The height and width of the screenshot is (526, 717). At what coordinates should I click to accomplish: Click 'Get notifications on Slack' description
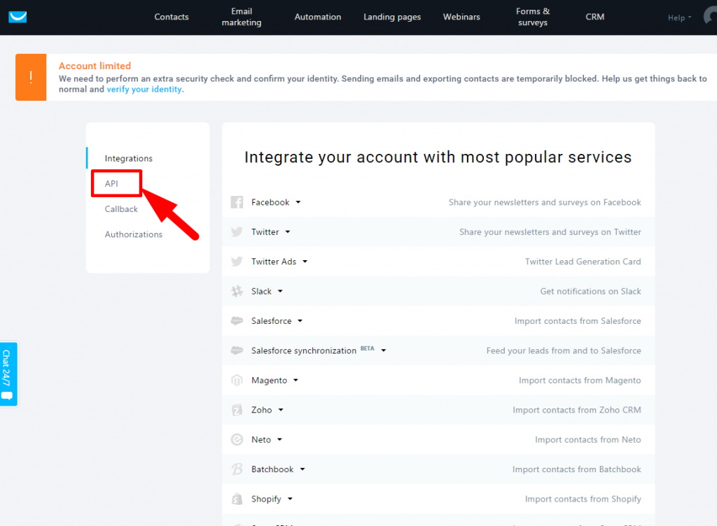point(590,291)
